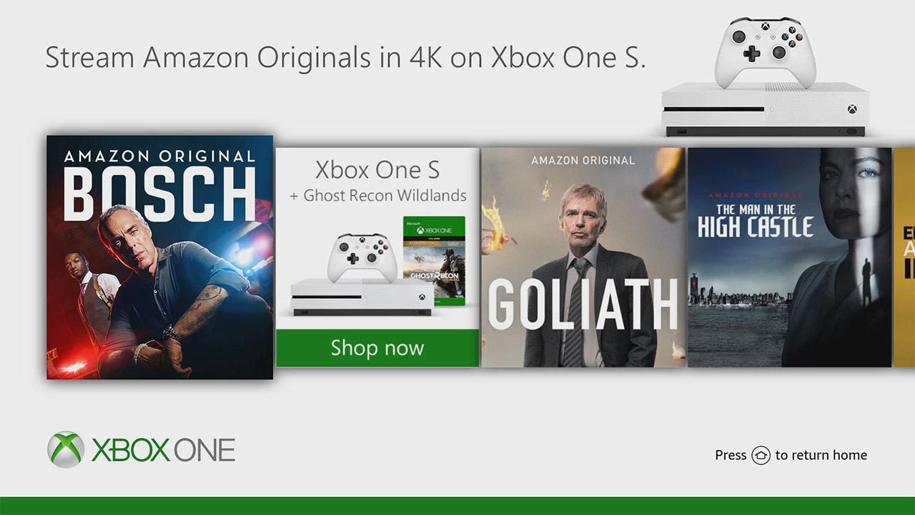
Task: Click the white Xbox One S console image
Action: point(765,109)
